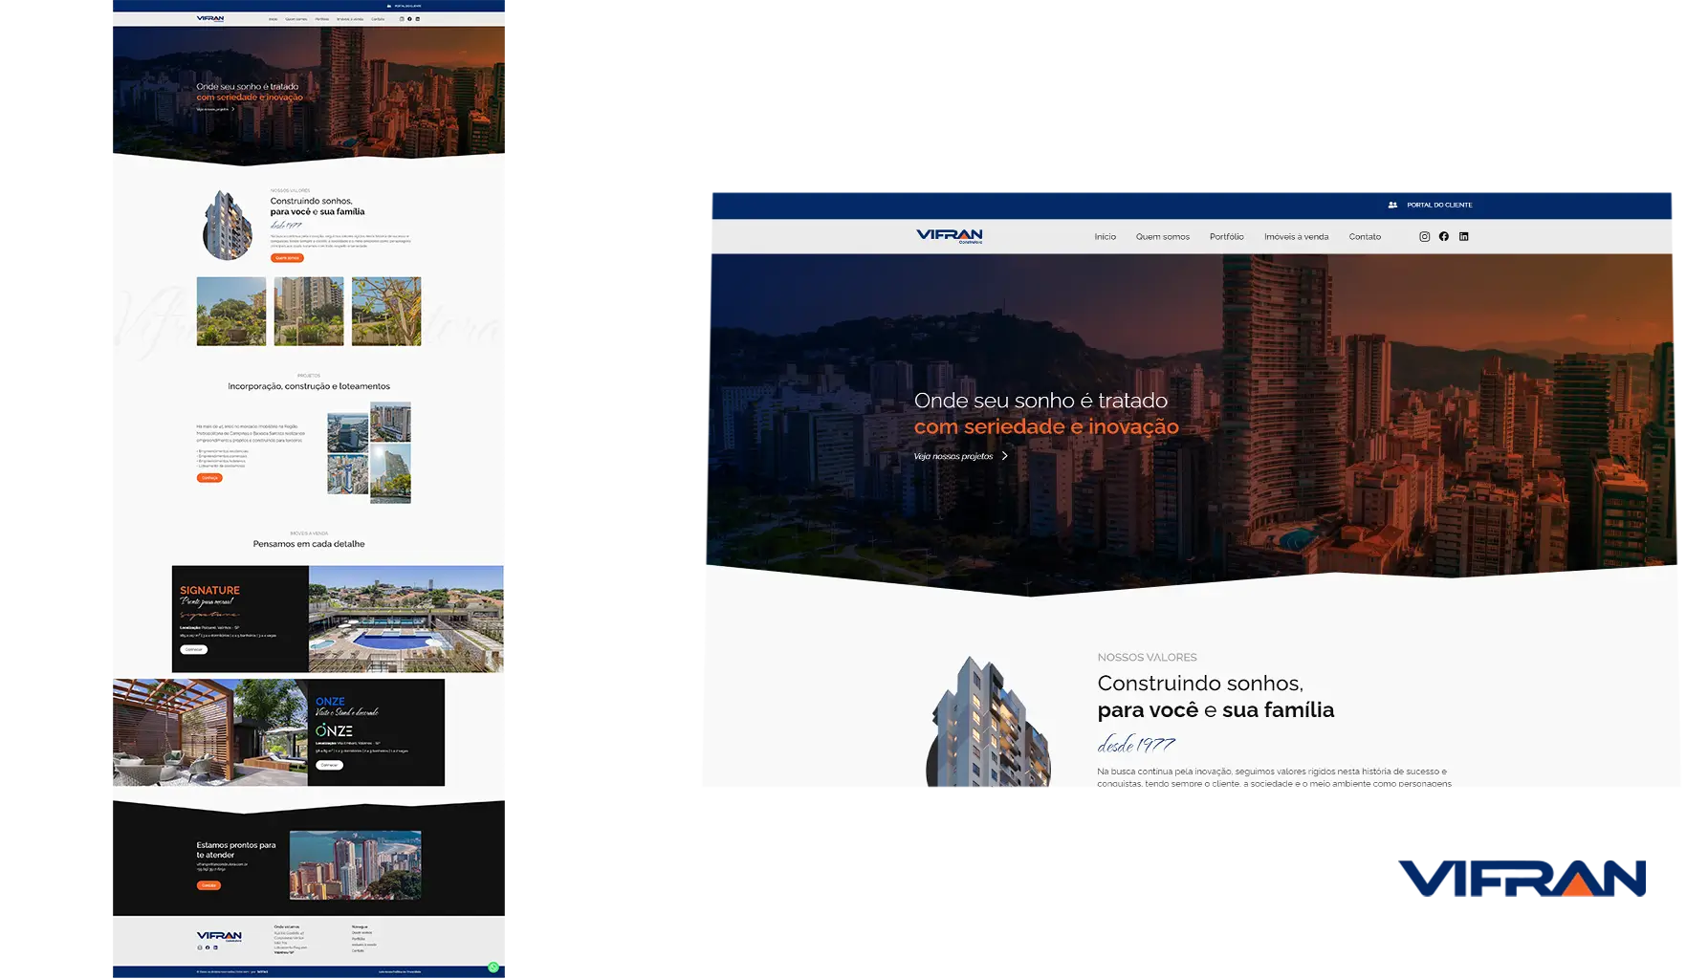The image size is (1708, 979).
Task: Select Quem somos in the large navigation bar
Action: (1162, 237)
